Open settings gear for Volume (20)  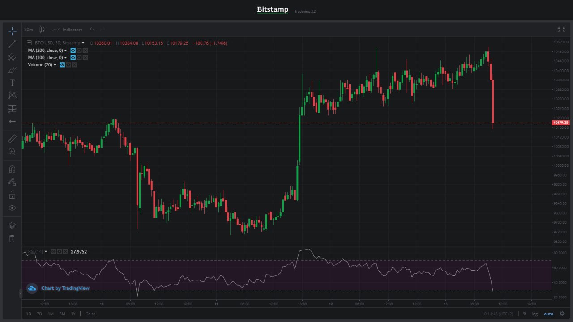point(68,65)
